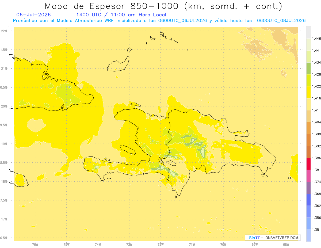Click the '0600UTC_06JUL2026' initialization timestamp
321x248 pixels.
(x=182, y=21)
